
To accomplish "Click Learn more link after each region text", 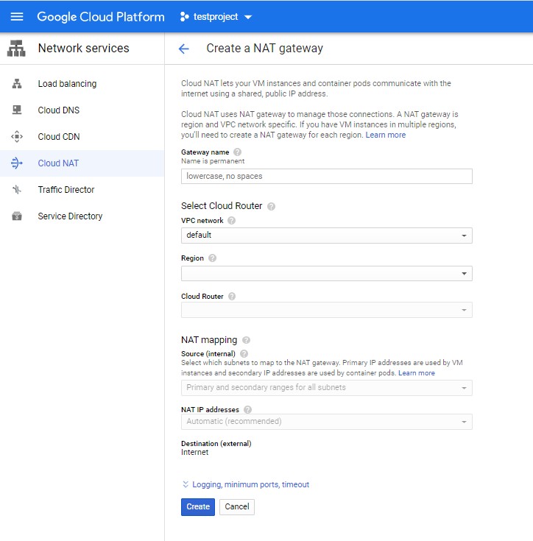I will coord(385,135).
